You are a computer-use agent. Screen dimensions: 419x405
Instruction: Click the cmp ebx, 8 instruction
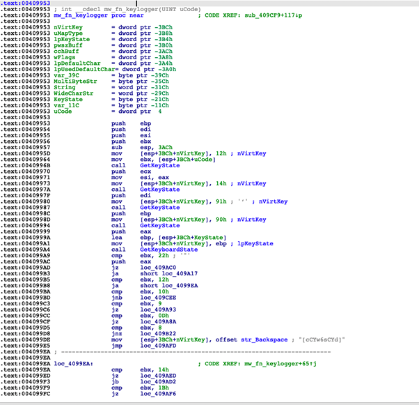[x=136, y=328]
